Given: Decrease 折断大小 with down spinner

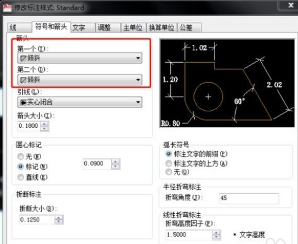Looking at the screenshot, I should point(59,222).
